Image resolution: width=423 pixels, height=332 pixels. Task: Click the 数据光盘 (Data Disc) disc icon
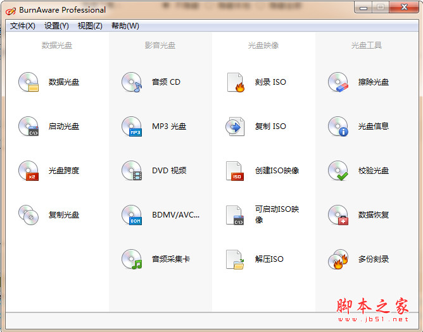click(28, 82)
